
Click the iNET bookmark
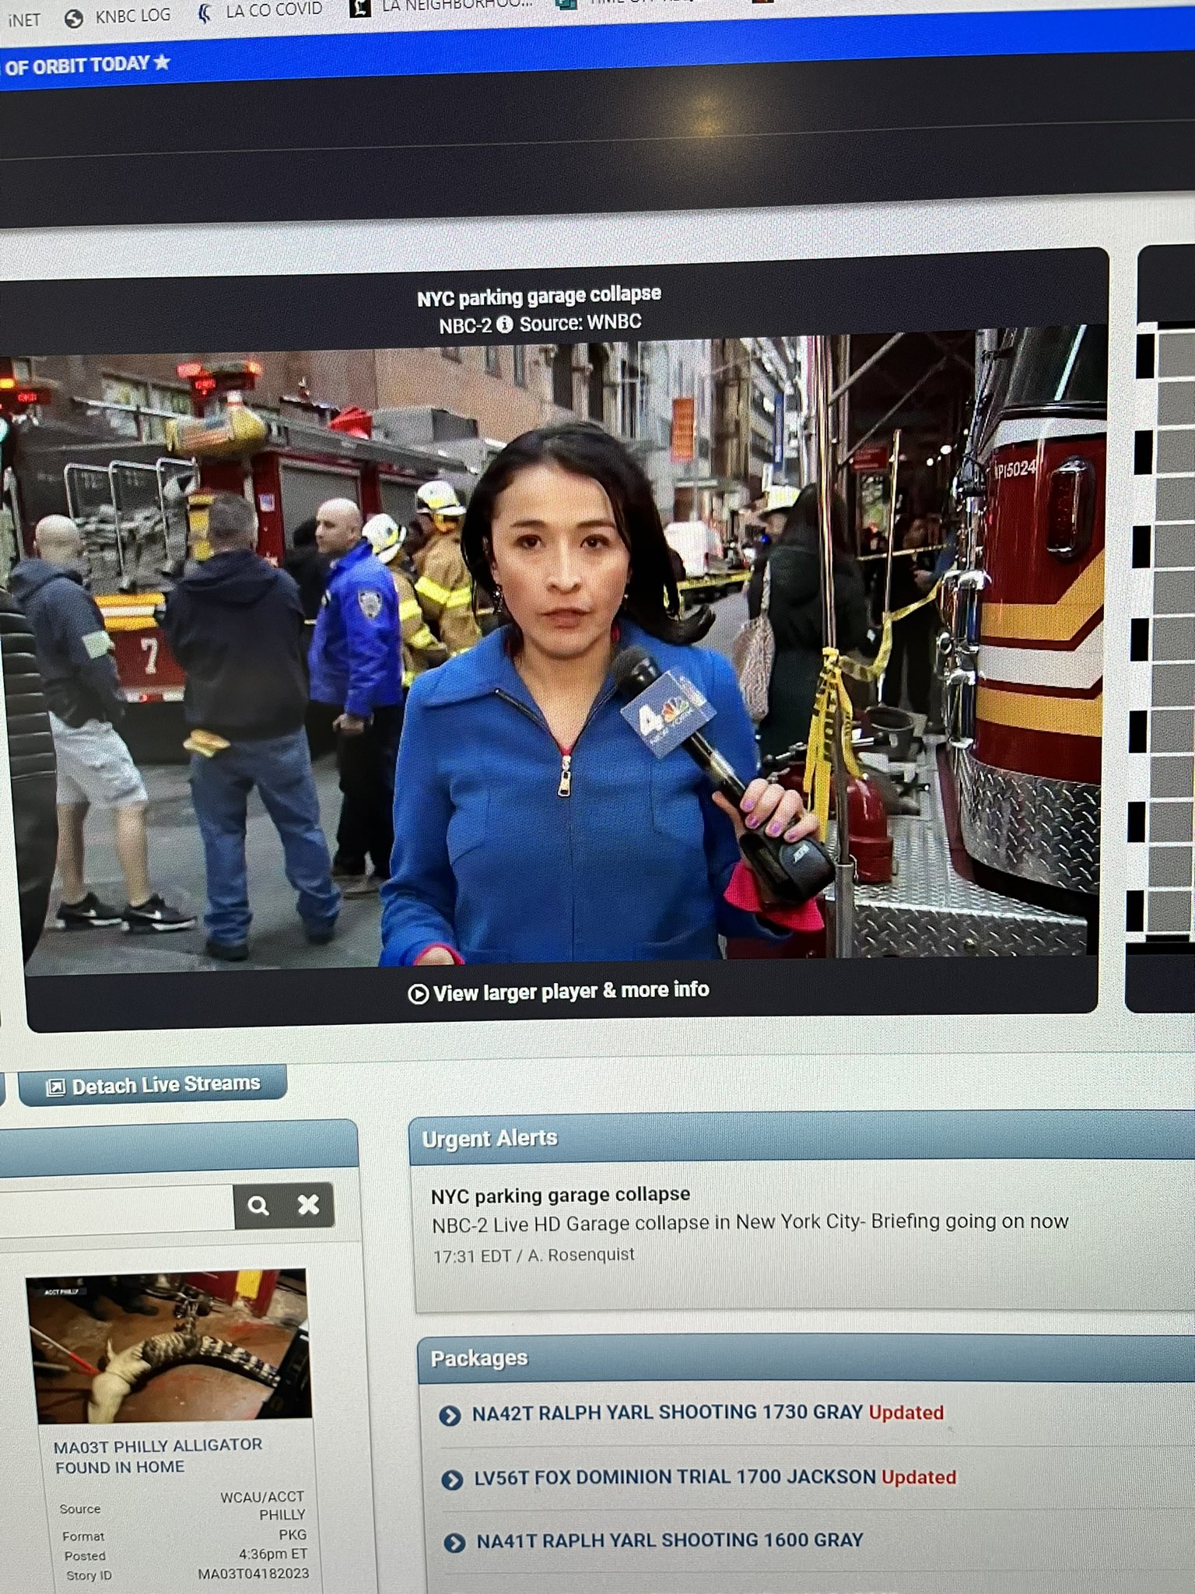coord(23,20)
